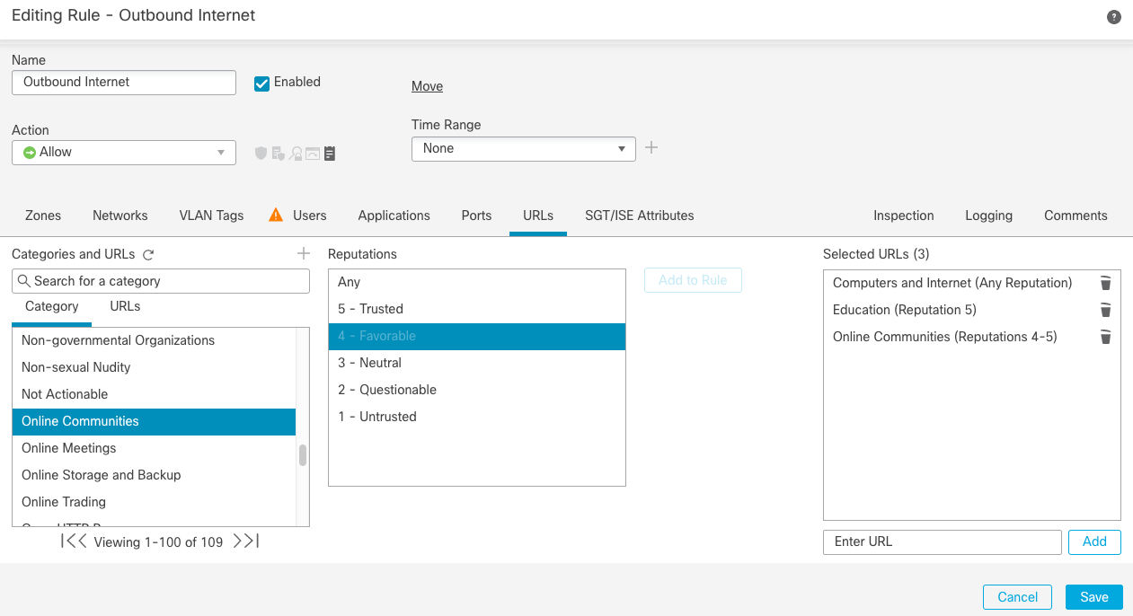Select Online Meetings category
The height and width of the screenshot is (616, 1133).
point(154,448)
